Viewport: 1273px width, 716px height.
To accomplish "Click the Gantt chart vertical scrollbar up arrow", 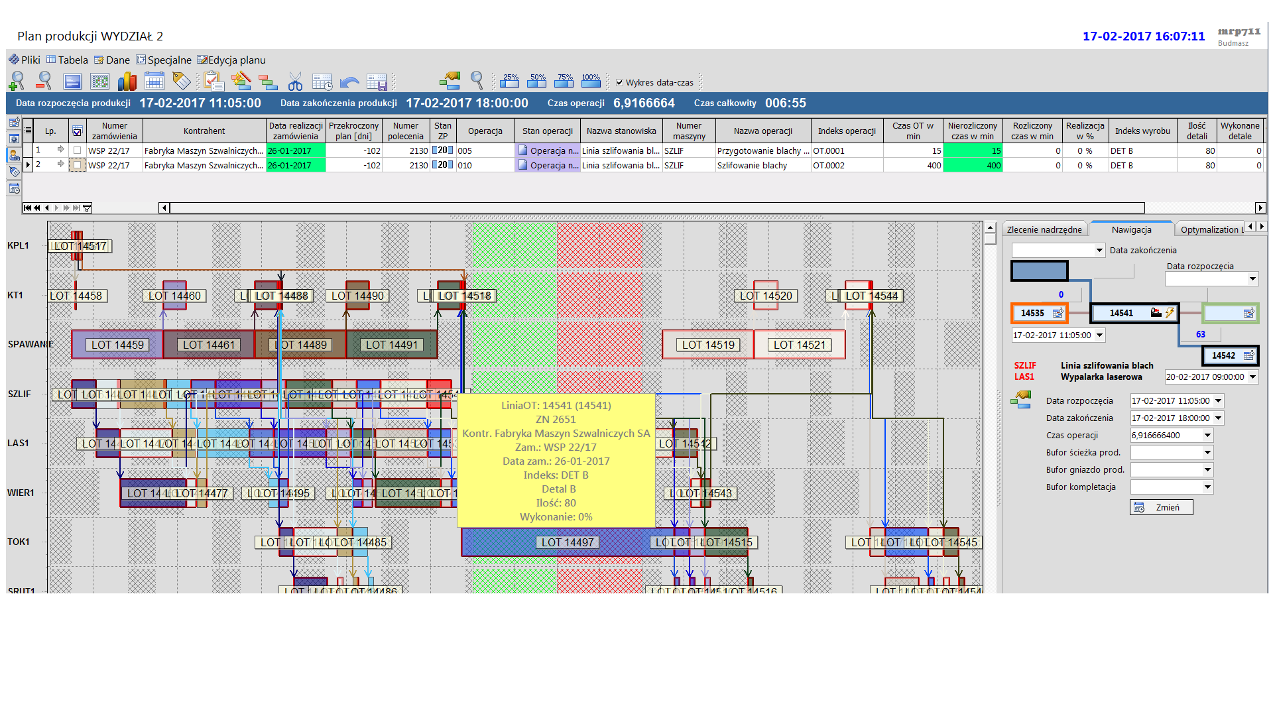I will 991,227.
